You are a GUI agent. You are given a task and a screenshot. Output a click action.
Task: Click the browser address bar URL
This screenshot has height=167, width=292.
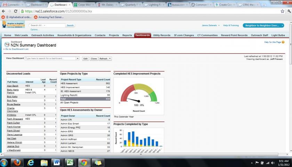point(58,11)
